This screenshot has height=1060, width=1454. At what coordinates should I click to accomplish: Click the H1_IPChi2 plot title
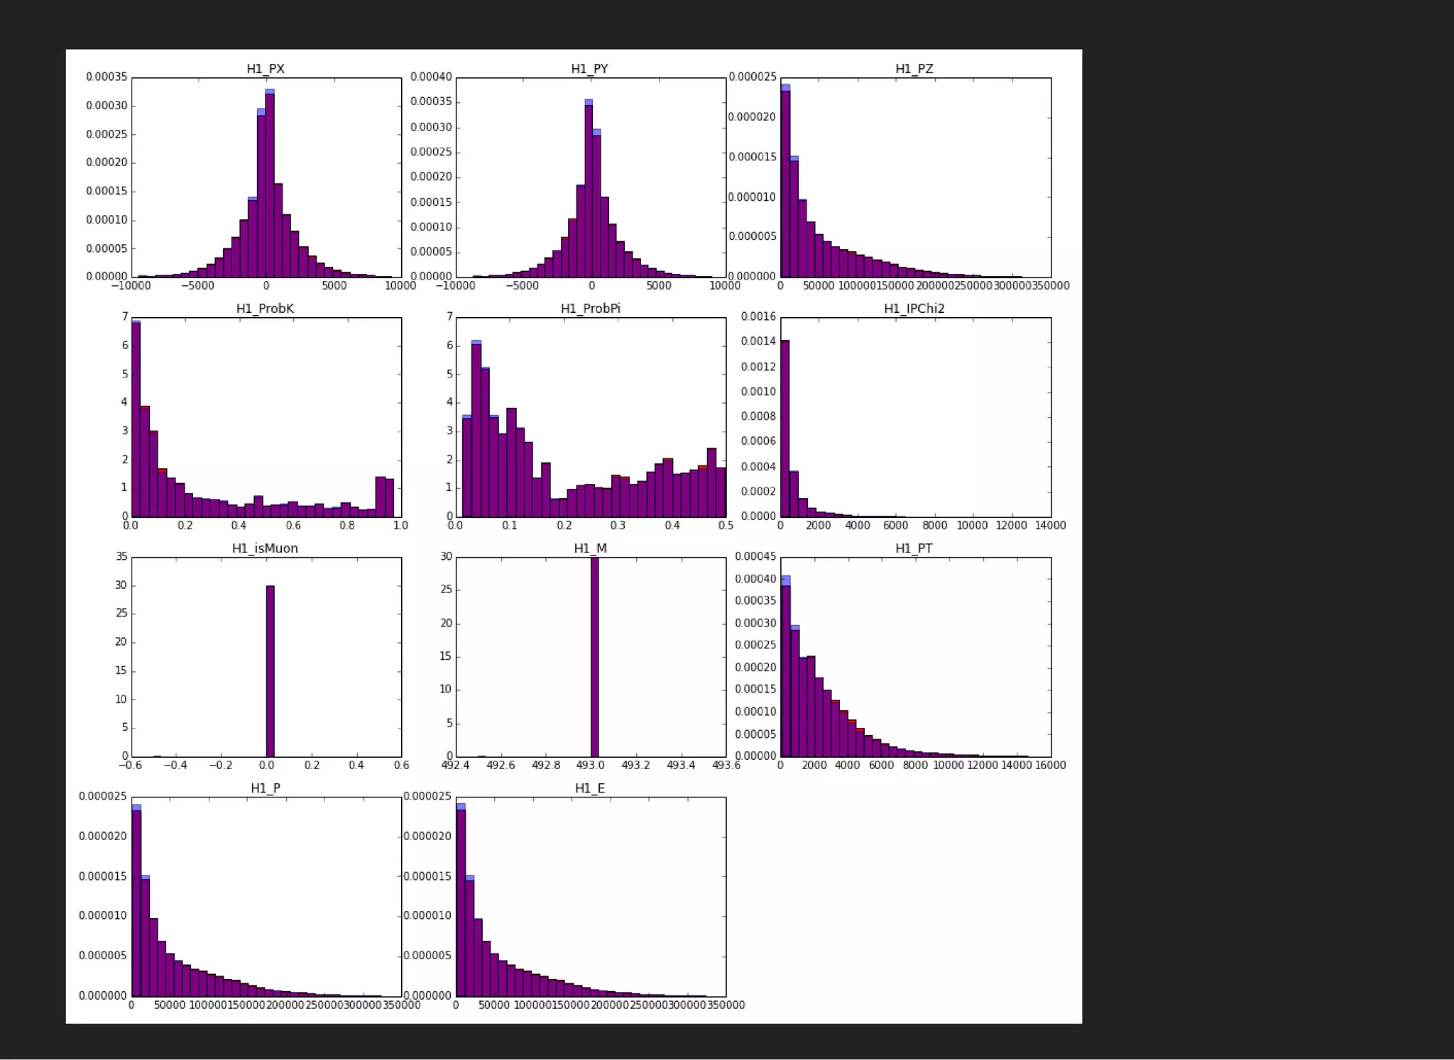(914, 309)
